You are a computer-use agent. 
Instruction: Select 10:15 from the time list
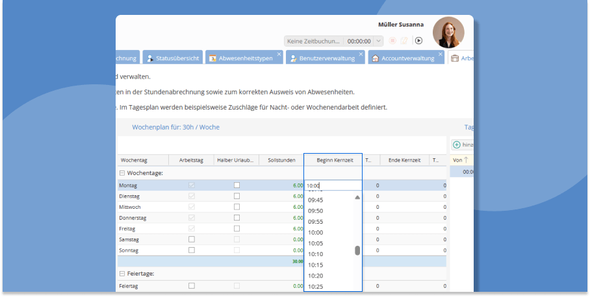tap(316, 265)
